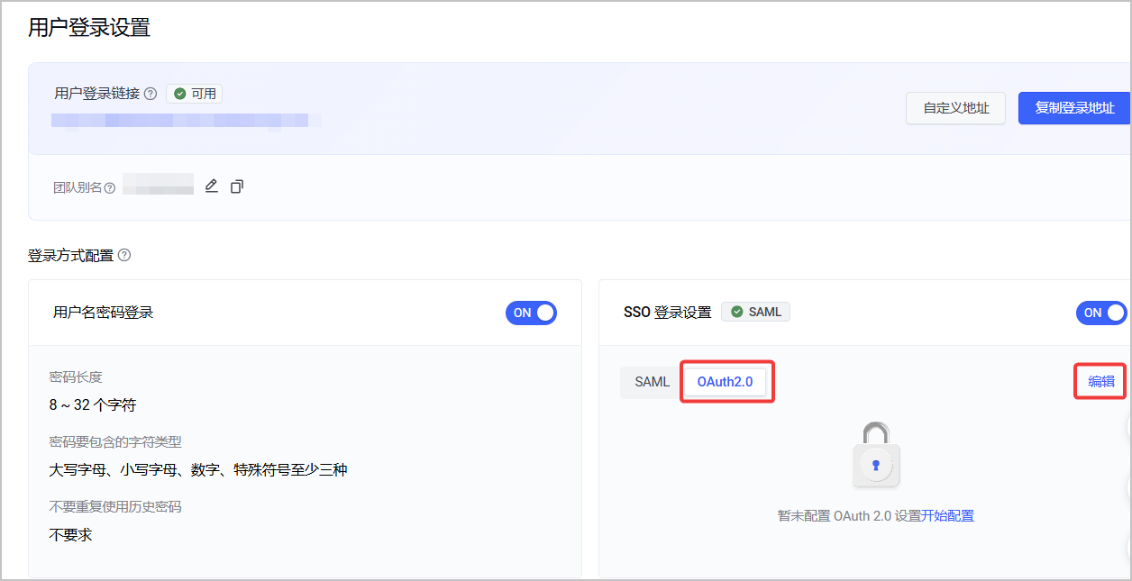Open the 编辑 link in SSO panel

click(x=1101, y=382)
